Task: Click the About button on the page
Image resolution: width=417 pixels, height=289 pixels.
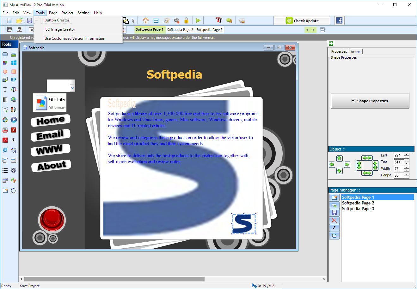Action: pyautogui.click(x=52, y=166)
